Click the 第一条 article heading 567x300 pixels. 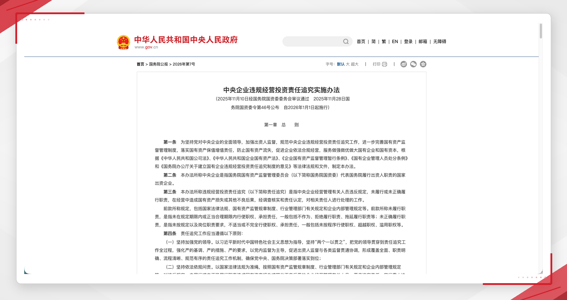[x=170, y=142]
